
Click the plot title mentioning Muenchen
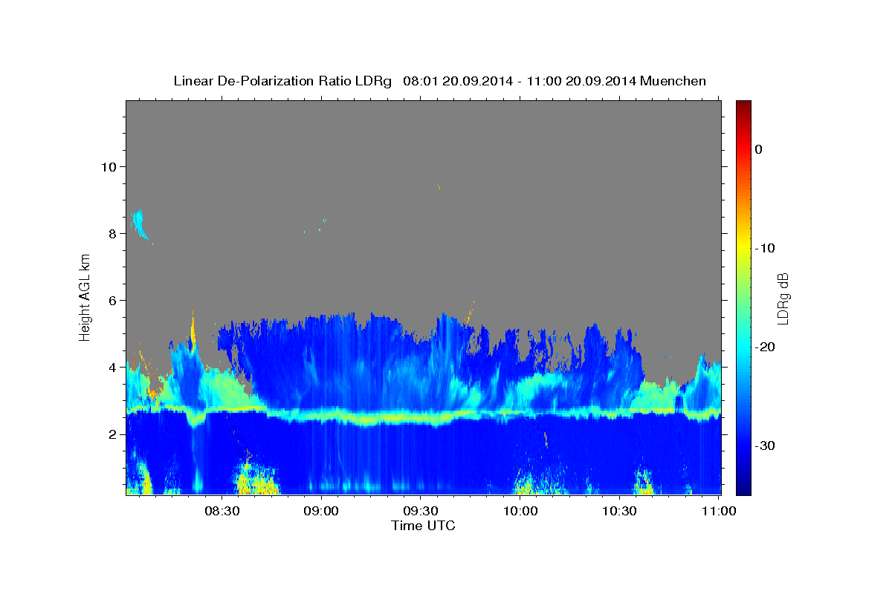pos(439,81)
